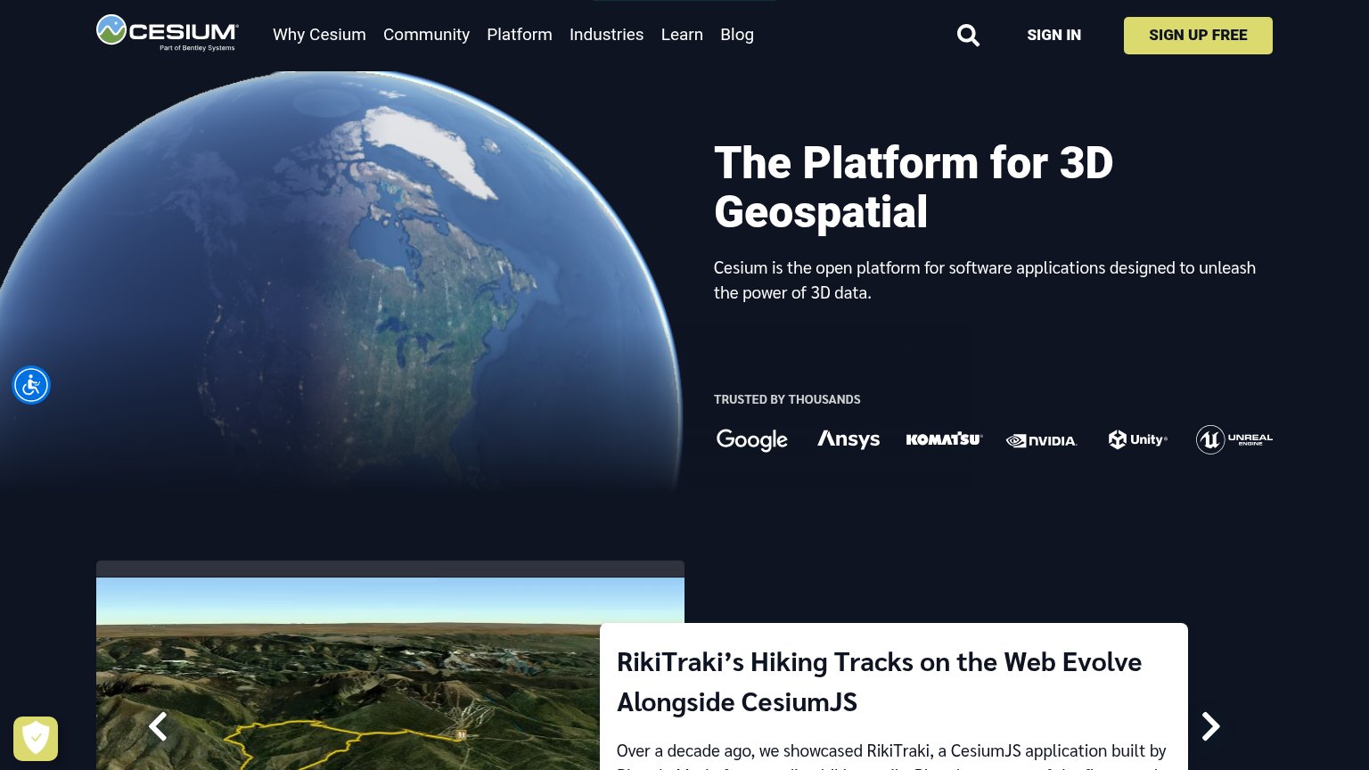This screenshot has height=770, width=1369.
Task: Open the Why Cesium menu
Action: [319, 35]
